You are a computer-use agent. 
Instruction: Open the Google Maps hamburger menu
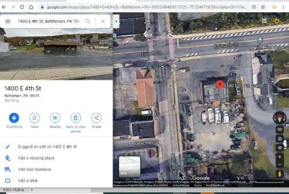pos(7,21)
